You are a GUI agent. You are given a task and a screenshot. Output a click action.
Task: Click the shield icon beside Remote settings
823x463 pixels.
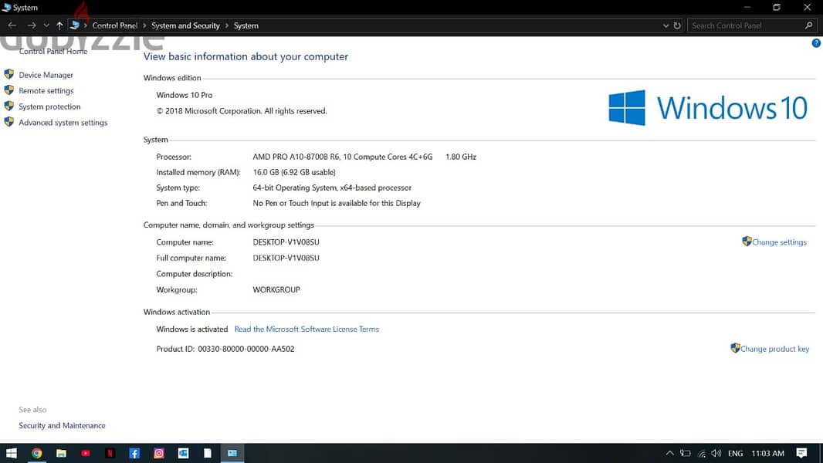(x=9, y=90)
